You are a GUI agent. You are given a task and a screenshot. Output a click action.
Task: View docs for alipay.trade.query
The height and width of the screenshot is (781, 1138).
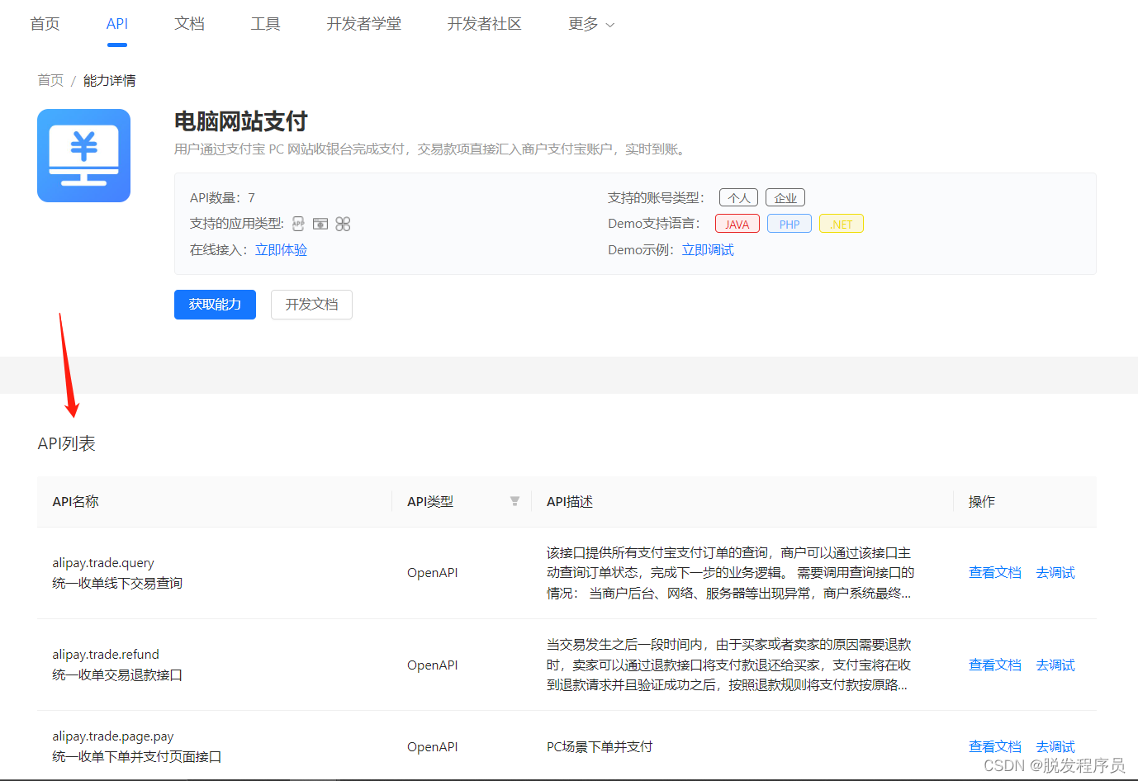point(995,572)
